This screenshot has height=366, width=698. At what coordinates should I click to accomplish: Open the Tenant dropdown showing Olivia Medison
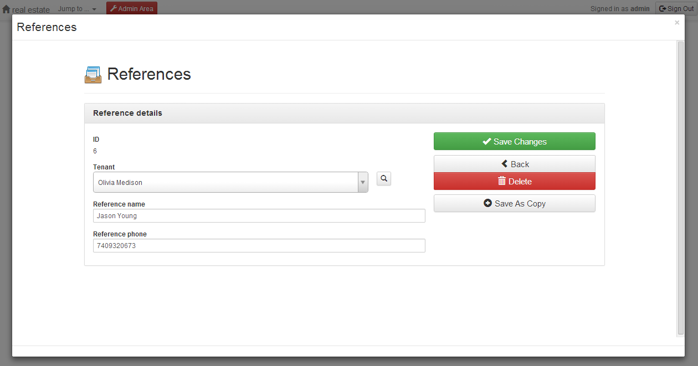click(x=225, y=182)
